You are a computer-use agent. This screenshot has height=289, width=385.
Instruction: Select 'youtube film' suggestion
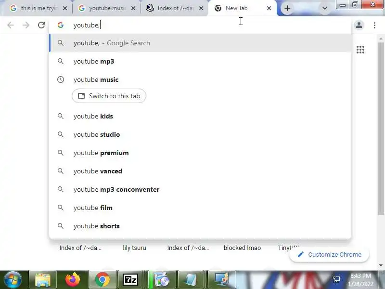(x=200, y=208)
